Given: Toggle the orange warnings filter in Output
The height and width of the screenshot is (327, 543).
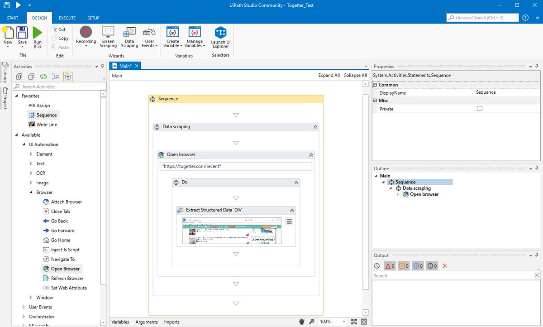Looking at the screenshot, I should [x=404, y=266].
